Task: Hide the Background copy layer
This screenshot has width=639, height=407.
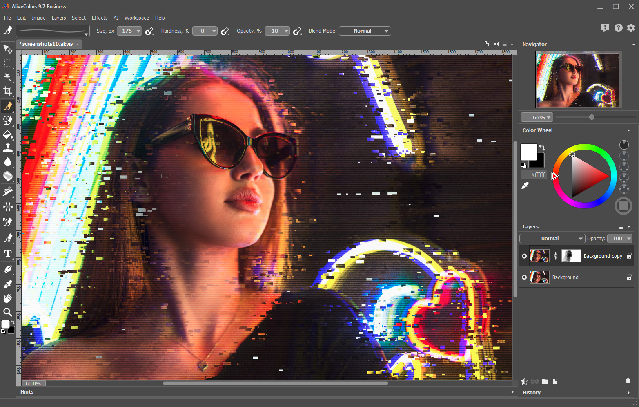Action: click(524, 256)
